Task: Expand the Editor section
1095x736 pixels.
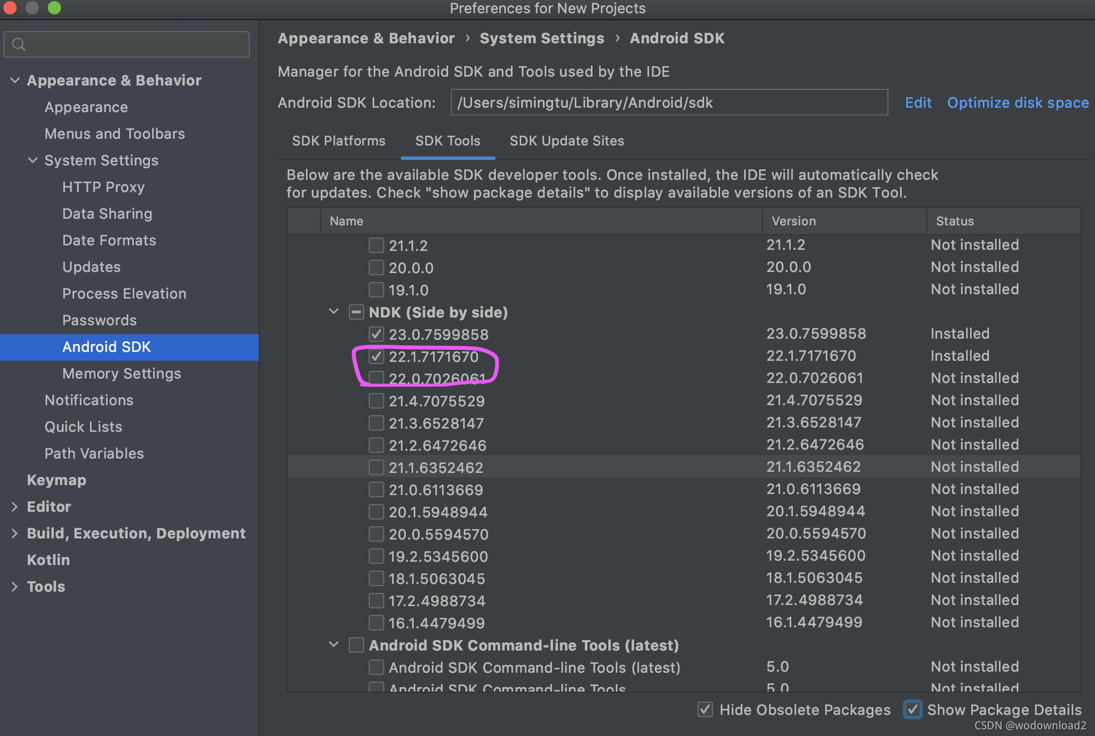Action: 15,507
